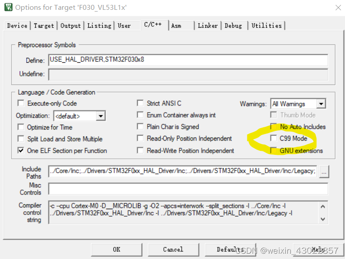Open the Output tab
345x259 pixels.
(71, 26)
